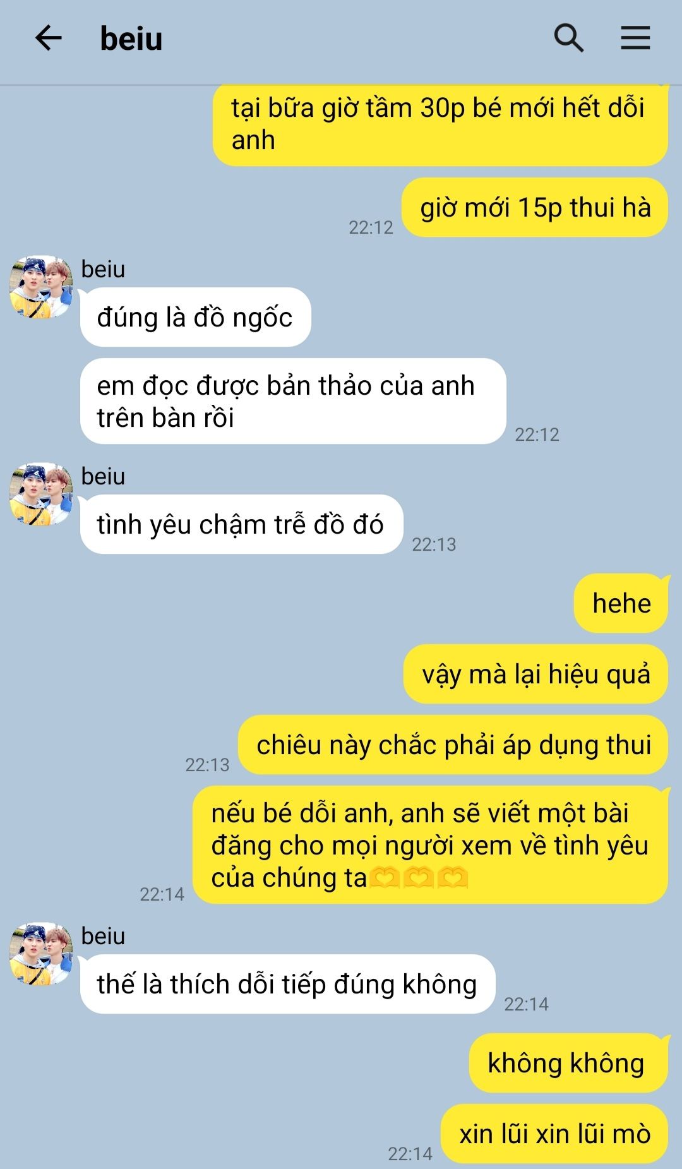Go back using the arrow icon
The image size is (682, 1169).
coord(49,39)
